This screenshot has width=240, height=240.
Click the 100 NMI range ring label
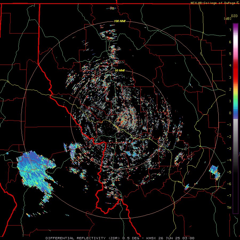click(120, 21)
